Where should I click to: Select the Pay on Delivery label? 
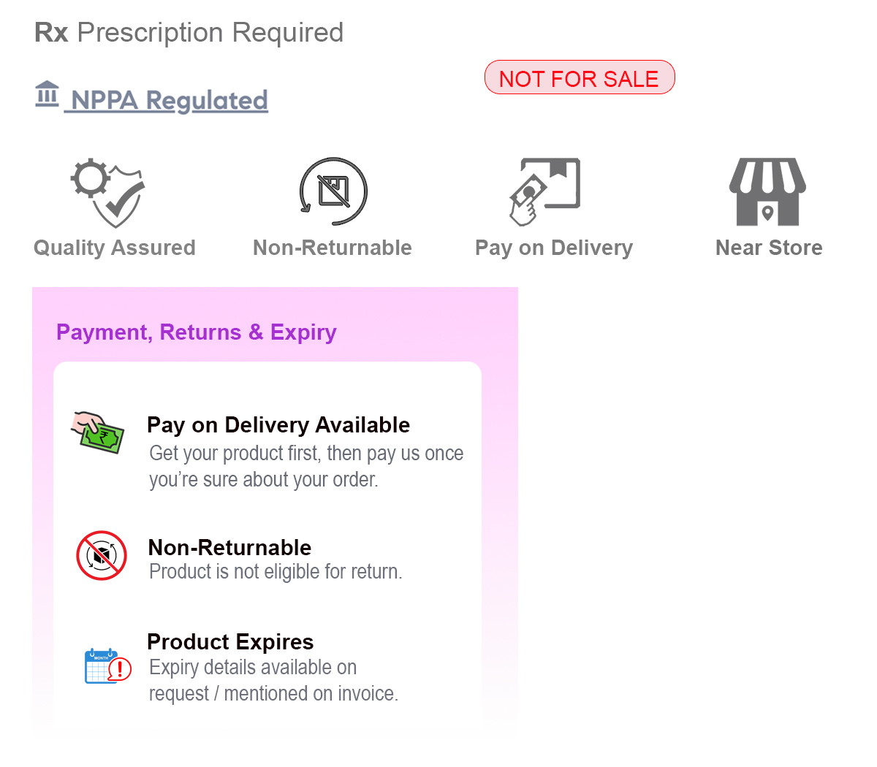pyautogui.click(x=554, y=248)
